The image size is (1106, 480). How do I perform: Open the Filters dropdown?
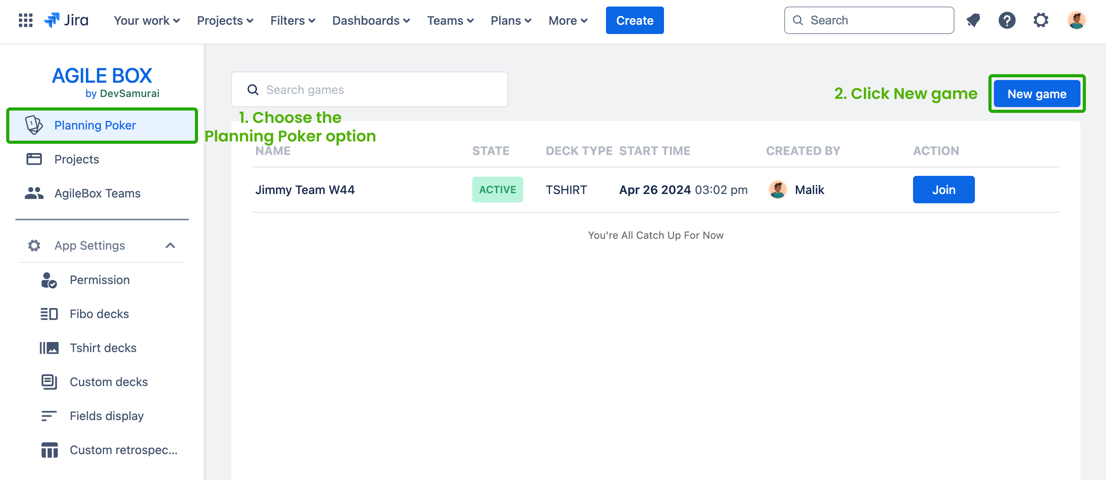pyautogui.click(x=293, y=20)
